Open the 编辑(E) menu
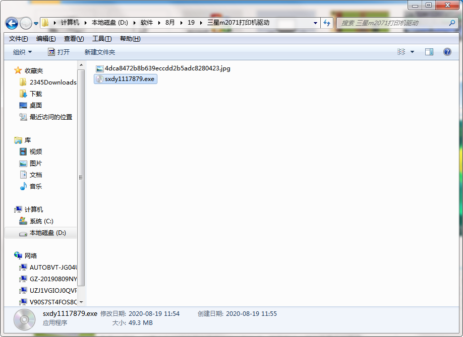Screen dimensions: 463x337 tap(46, 39)
